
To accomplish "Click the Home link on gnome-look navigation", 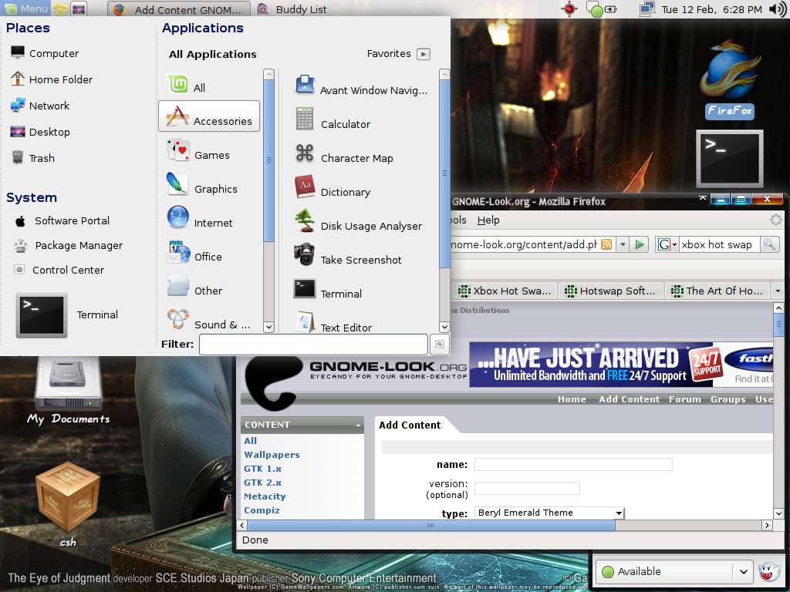I will 572,399.
